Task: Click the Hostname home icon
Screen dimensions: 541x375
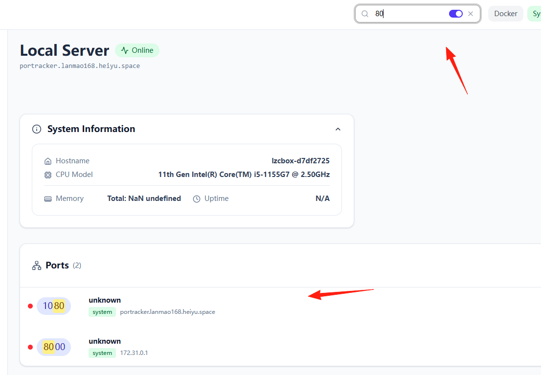Action: tap(48, 161)
